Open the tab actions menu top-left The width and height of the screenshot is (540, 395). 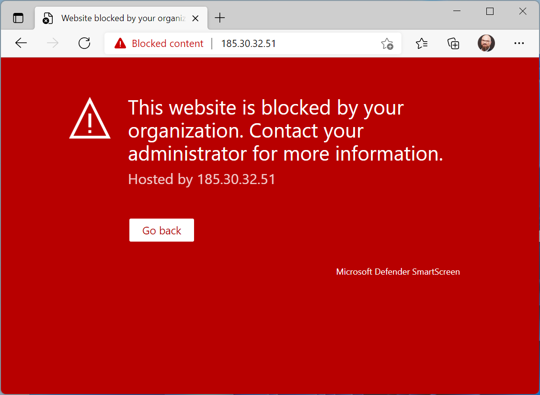point(18,17)
